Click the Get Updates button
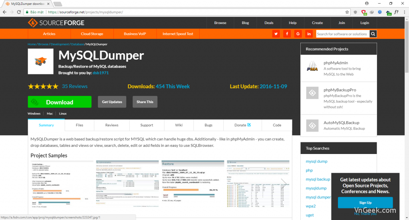This screenshot has width=409, height=220. (x=112, y=102)
